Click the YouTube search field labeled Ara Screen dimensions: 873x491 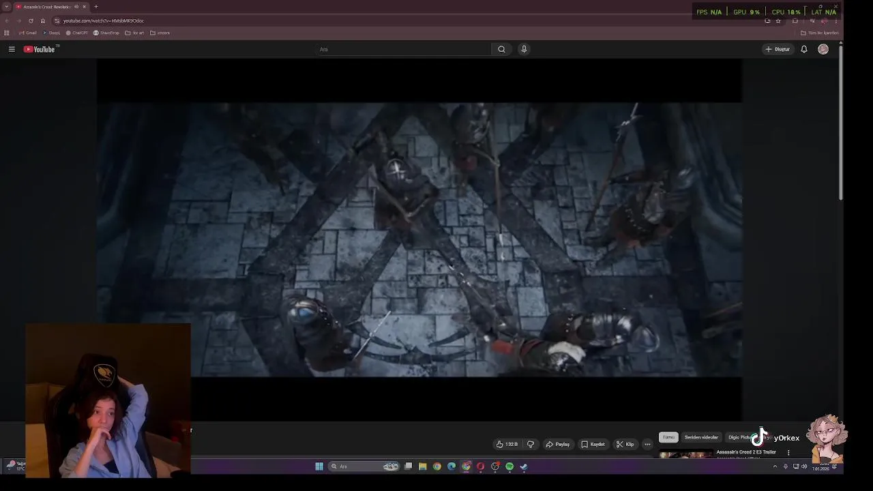pyautogui.click(x=402, y=49)
